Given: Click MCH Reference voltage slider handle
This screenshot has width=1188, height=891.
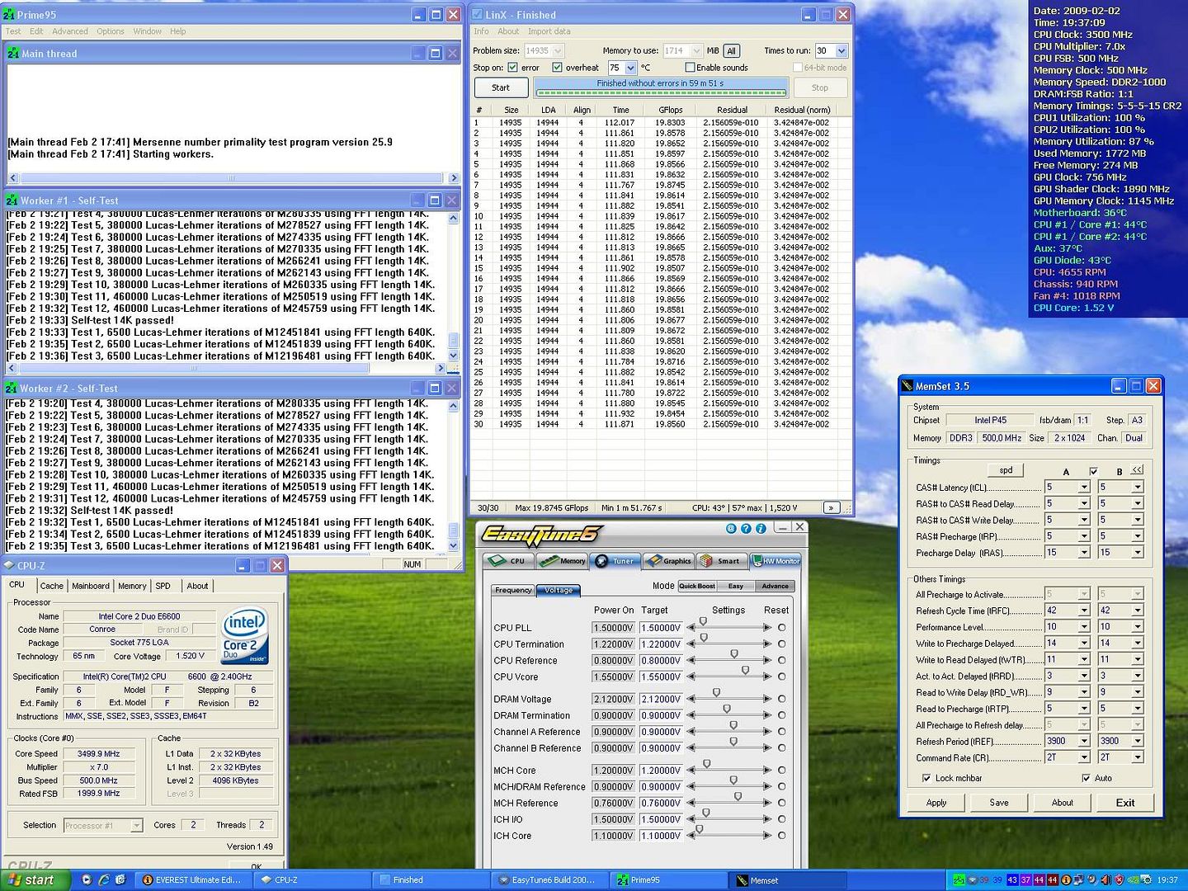Looking at the screenshot, I should coord(738,797).
